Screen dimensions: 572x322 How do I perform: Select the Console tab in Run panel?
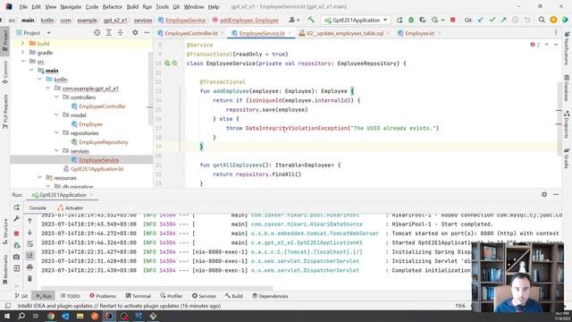38,208
